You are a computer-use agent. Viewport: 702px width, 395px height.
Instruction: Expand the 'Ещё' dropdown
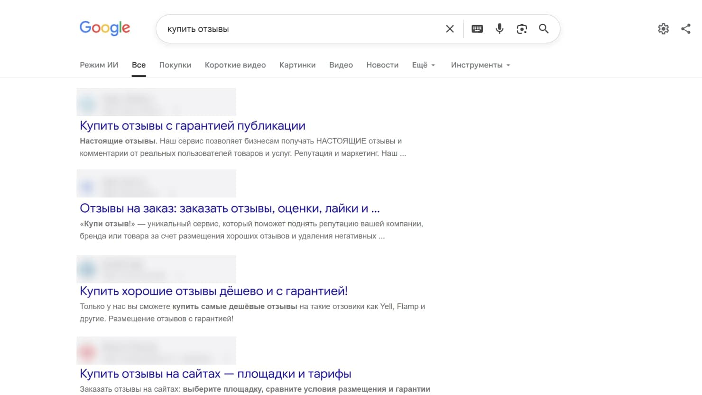[x=424, y=65]
